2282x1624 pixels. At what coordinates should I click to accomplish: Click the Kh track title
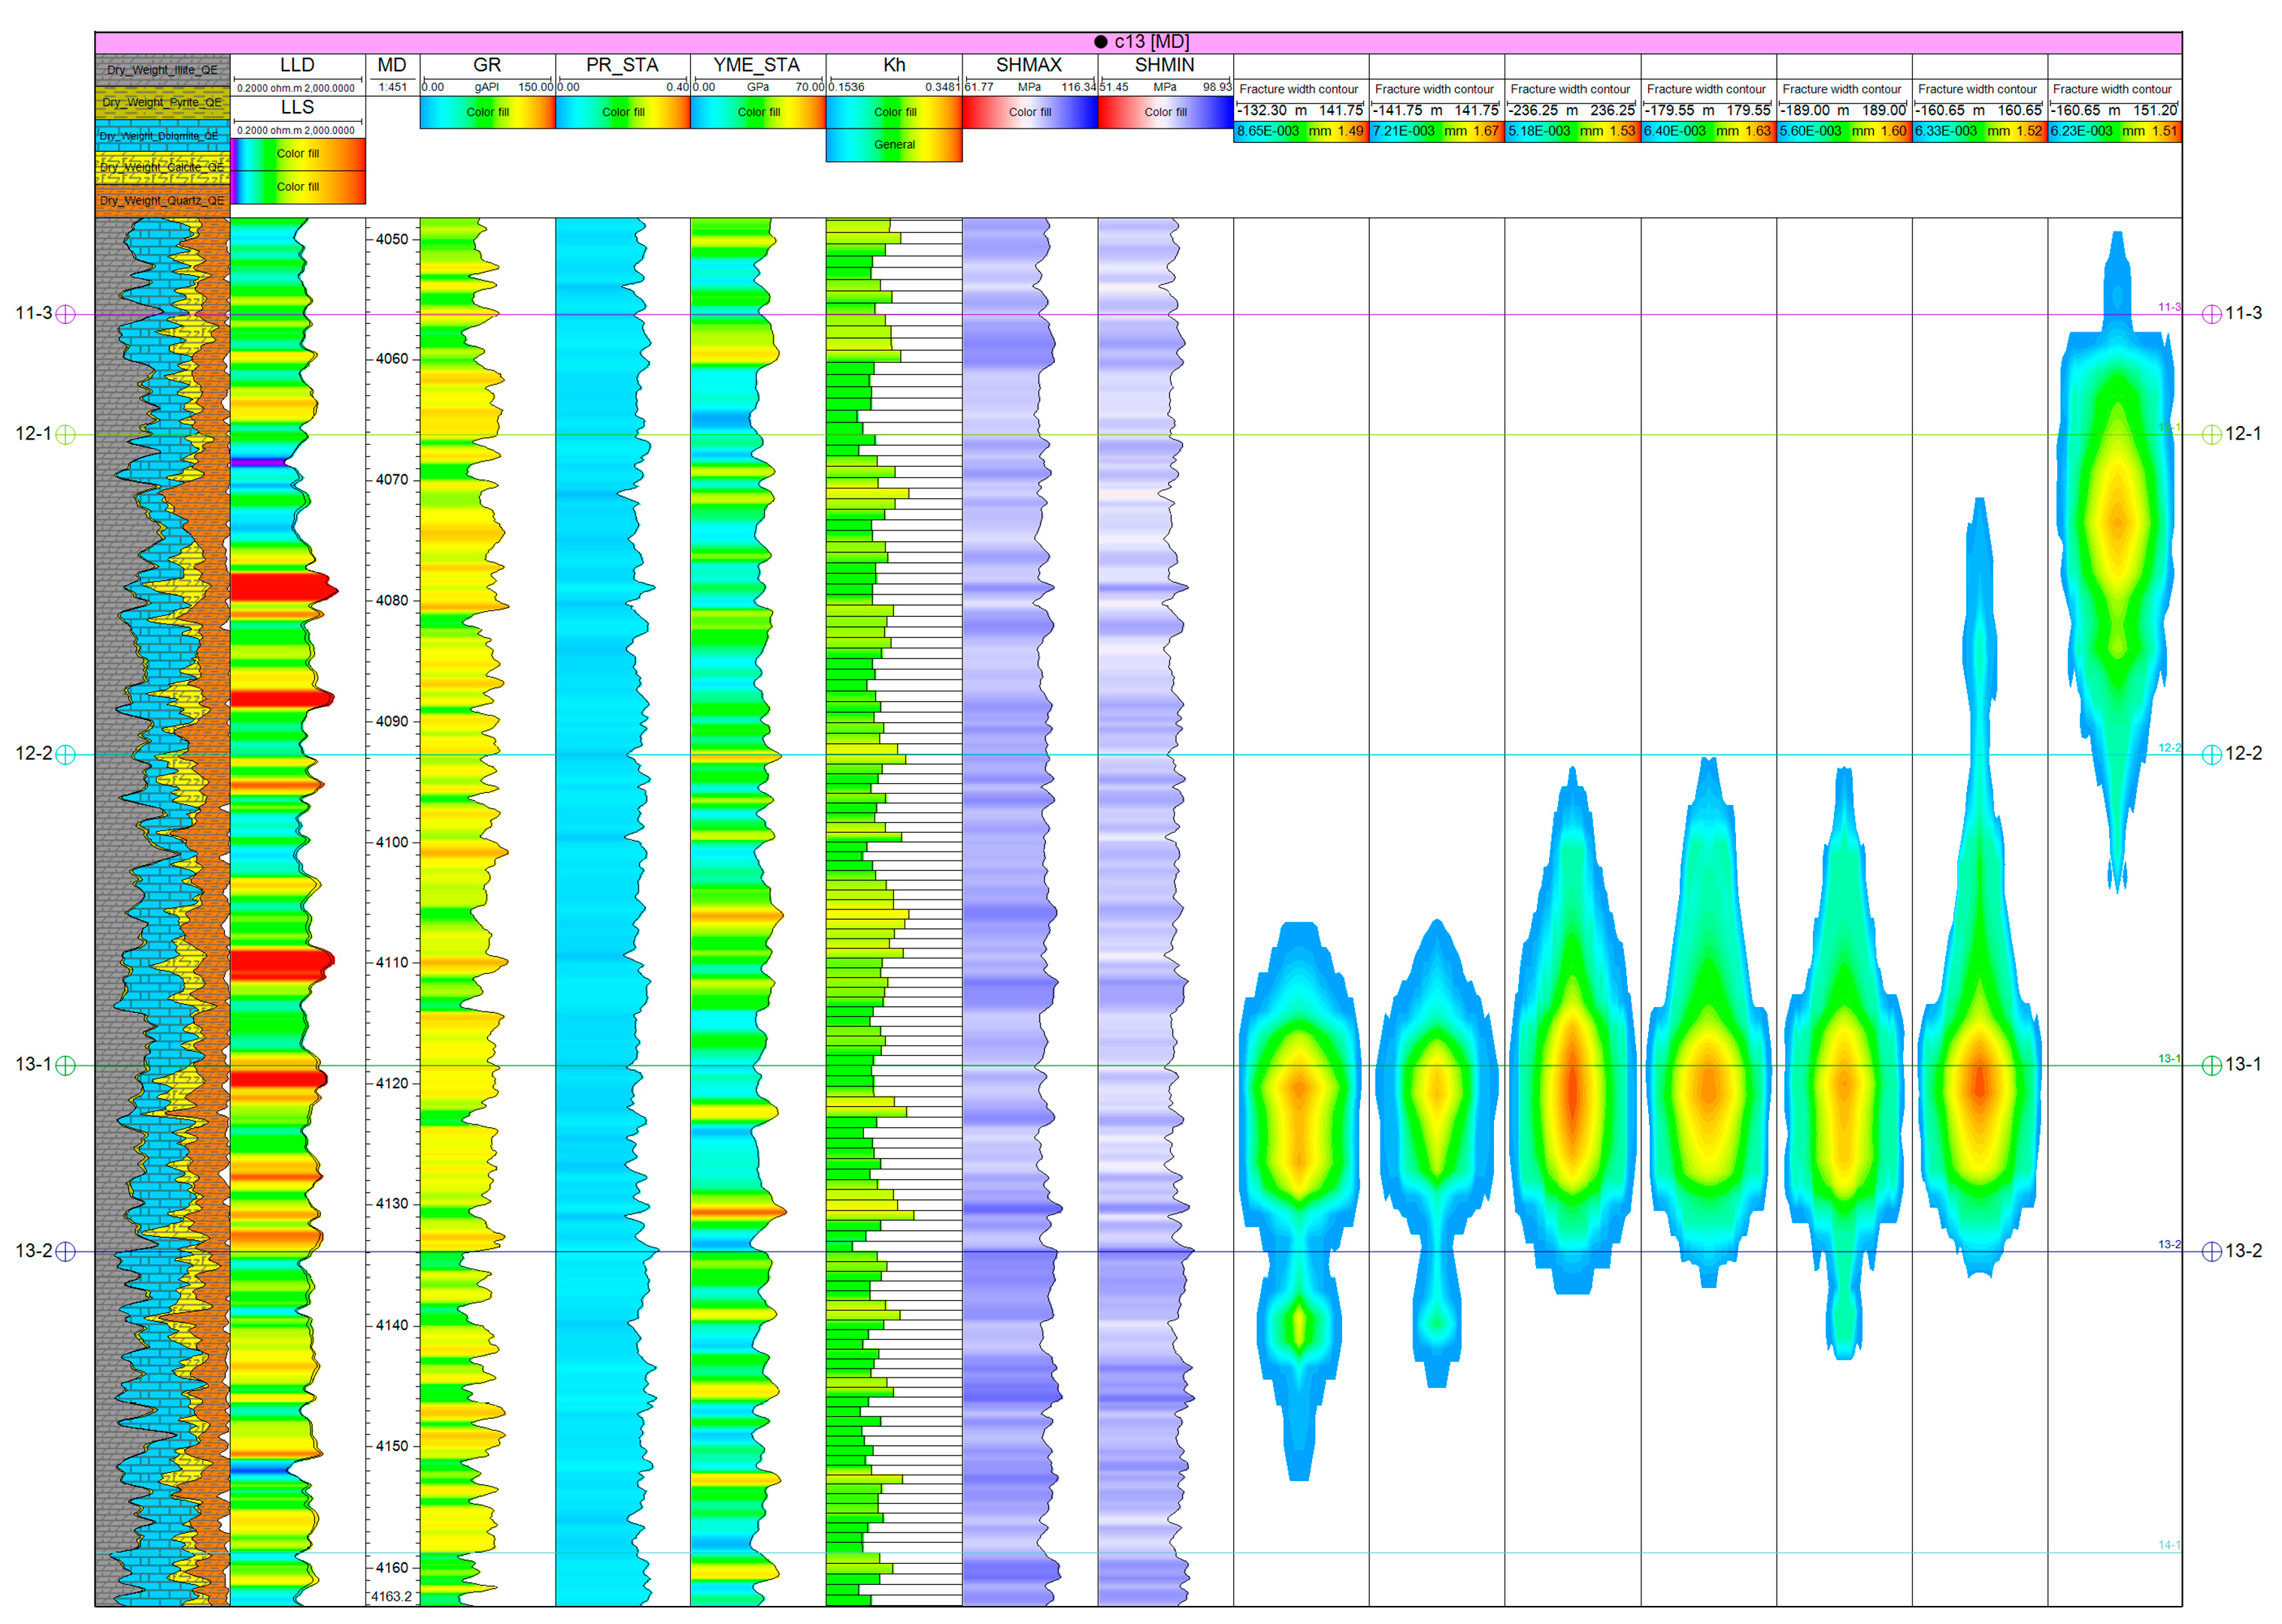click(x=895, y=65)
